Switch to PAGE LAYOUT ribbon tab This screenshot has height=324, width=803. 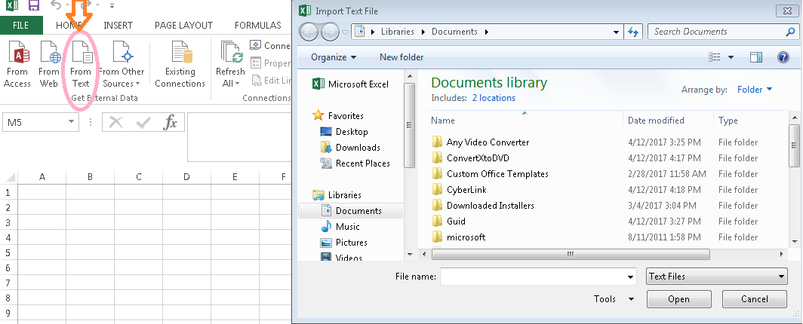pos(183,25)
